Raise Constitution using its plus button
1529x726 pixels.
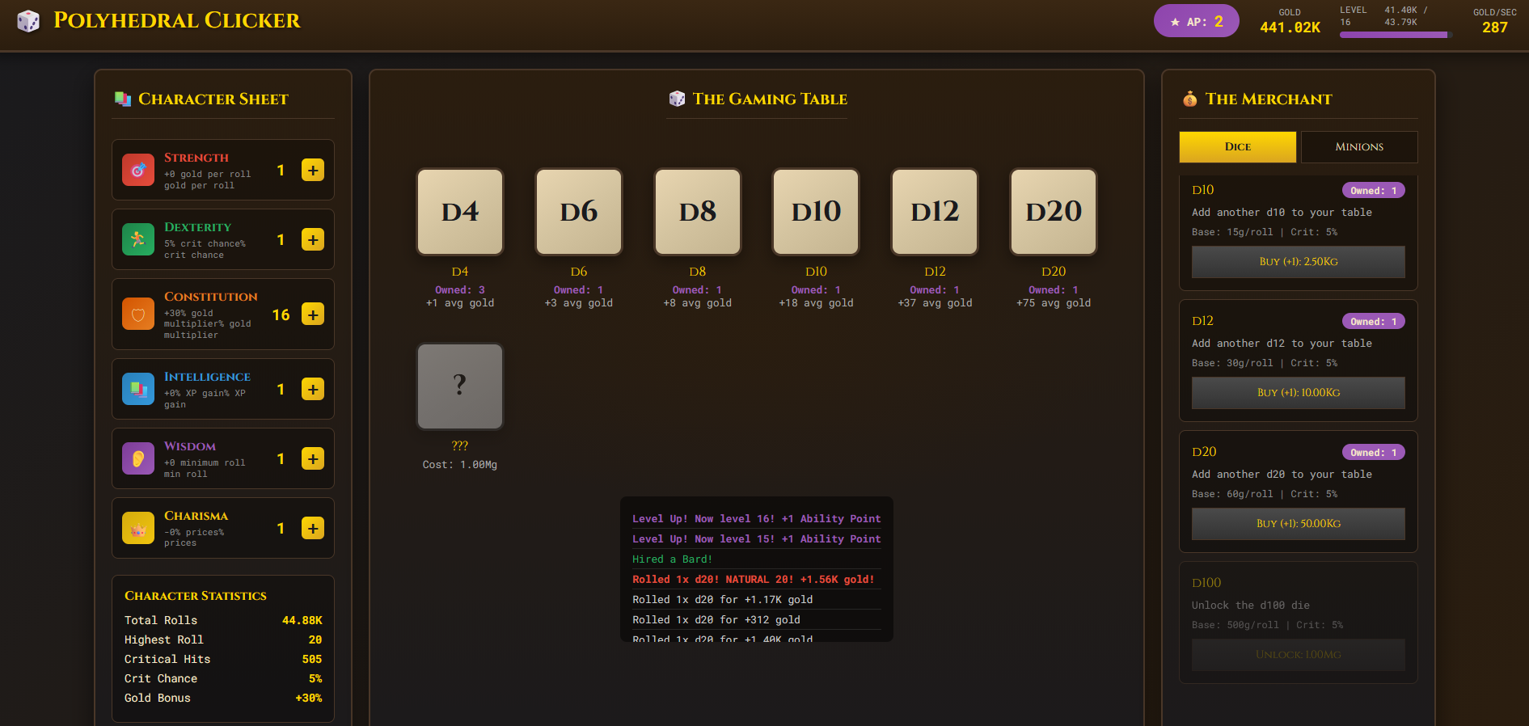313,314
